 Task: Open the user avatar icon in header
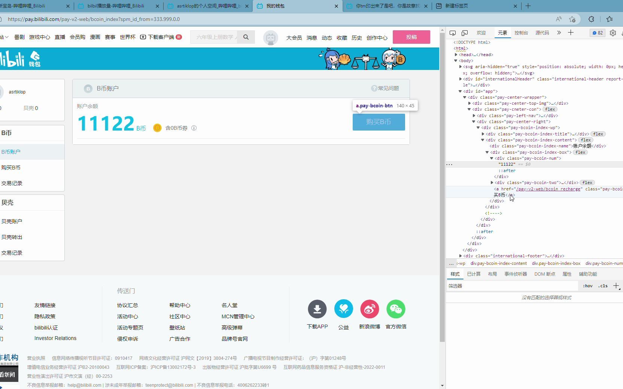coord(271,38)
